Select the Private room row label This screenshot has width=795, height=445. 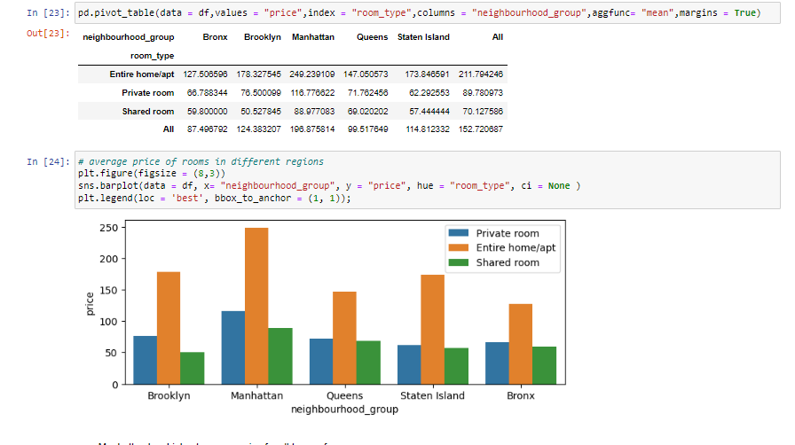pyautogui.click(x=147, y=93)
